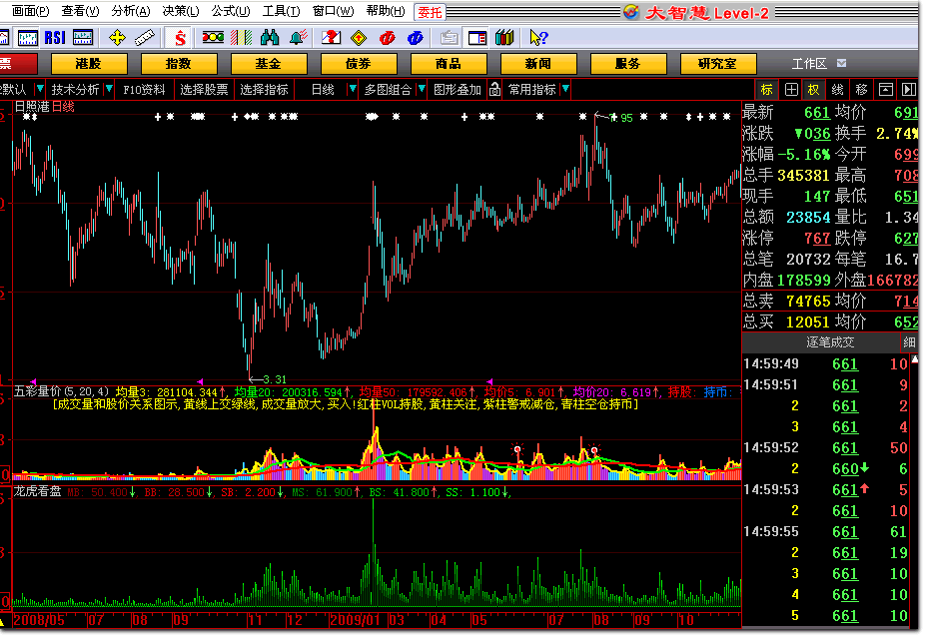This screenshot has width=925, height=636.
Task: Toggle the 线 line button
Action: pos(837,90)
